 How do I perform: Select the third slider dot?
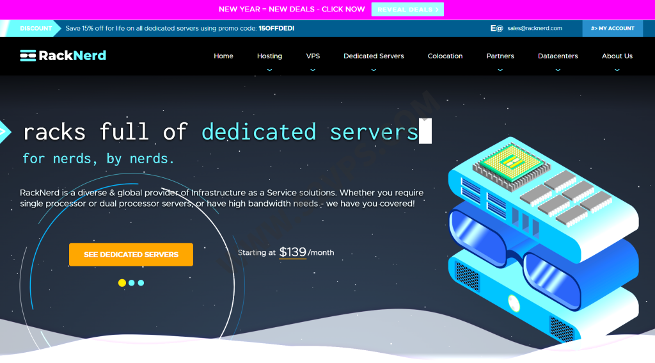141,283
